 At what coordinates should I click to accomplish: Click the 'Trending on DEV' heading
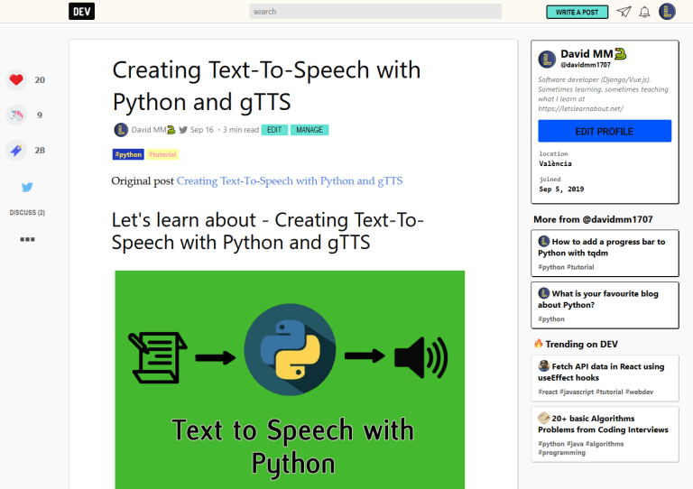tap(582, 344)
